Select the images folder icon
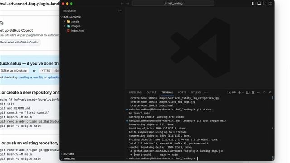This screenshot has height=163, width=290. click(x=68, y=26)
